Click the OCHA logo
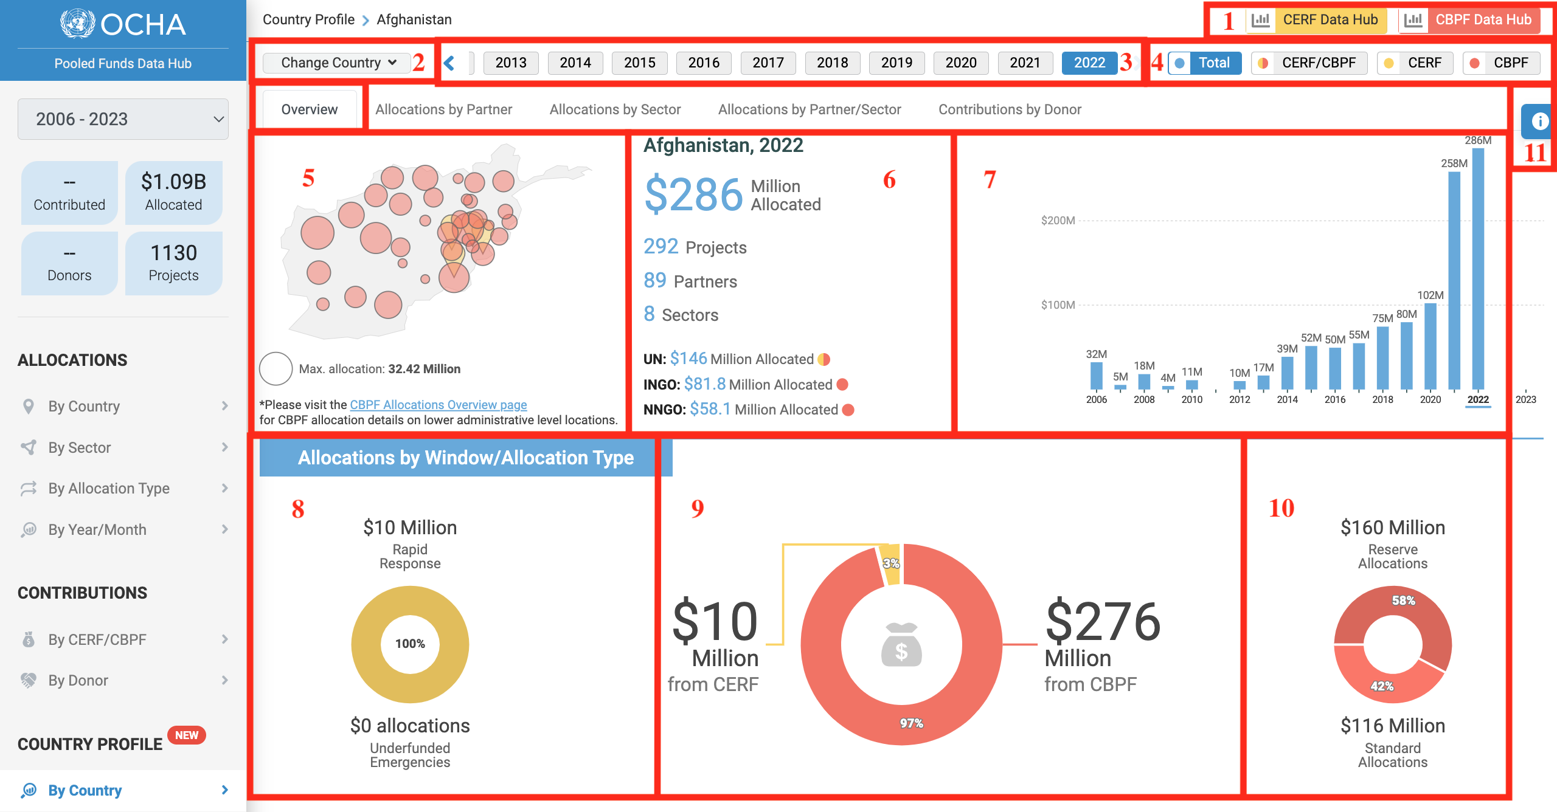The image size is (1557, 812). pyautogui.click(x=123, y=24)
